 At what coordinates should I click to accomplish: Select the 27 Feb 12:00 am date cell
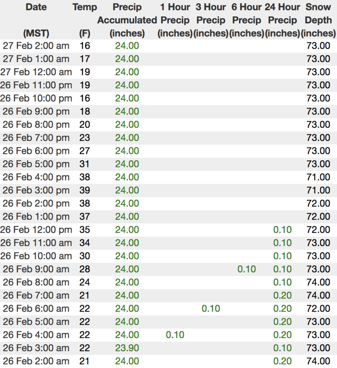click(36, 72)
